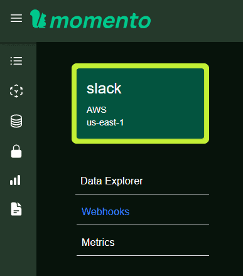The image size is (243, 276).
Task: Open the Data Explorer tab
Action: coord(112,181)
